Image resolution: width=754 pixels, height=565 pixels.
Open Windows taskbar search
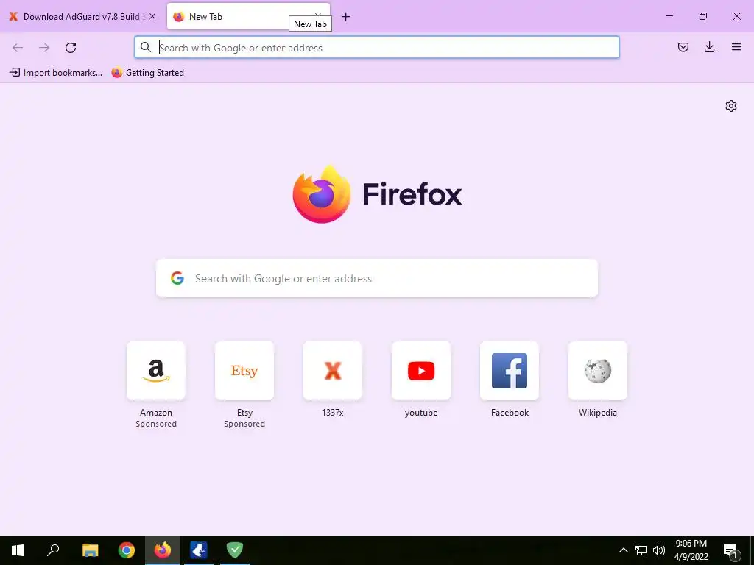click(53, 550)
